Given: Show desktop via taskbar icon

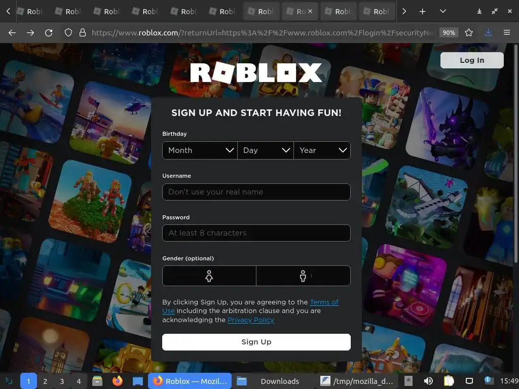Looking at the screenshot, I should click(x=138, y=381).
